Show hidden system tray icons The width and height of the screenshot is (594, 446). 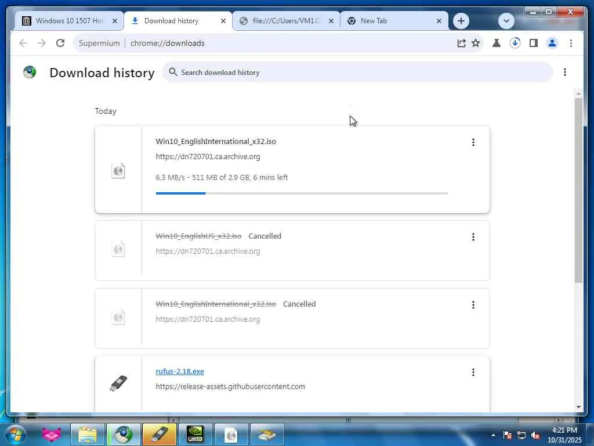click(493, 435)
